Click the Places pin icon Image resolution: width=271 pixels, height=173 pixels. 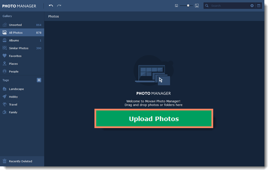click(5, 63)
